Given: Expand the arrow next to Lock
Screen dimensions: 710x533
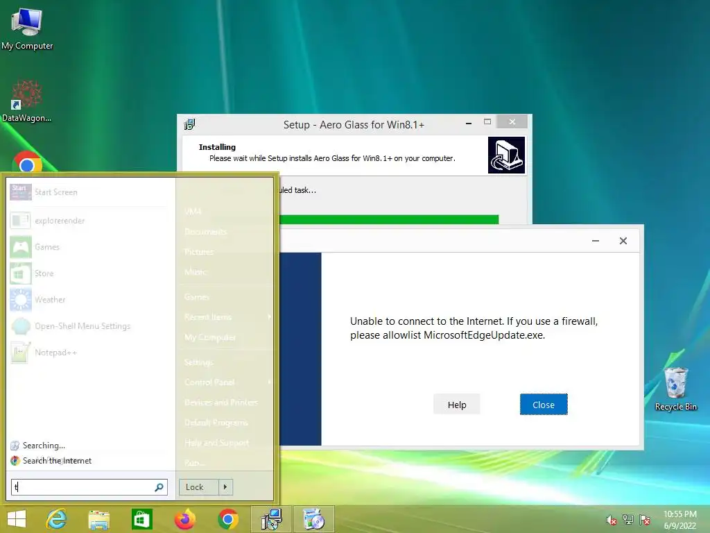Looking at the screenshot, I should 225,487.
